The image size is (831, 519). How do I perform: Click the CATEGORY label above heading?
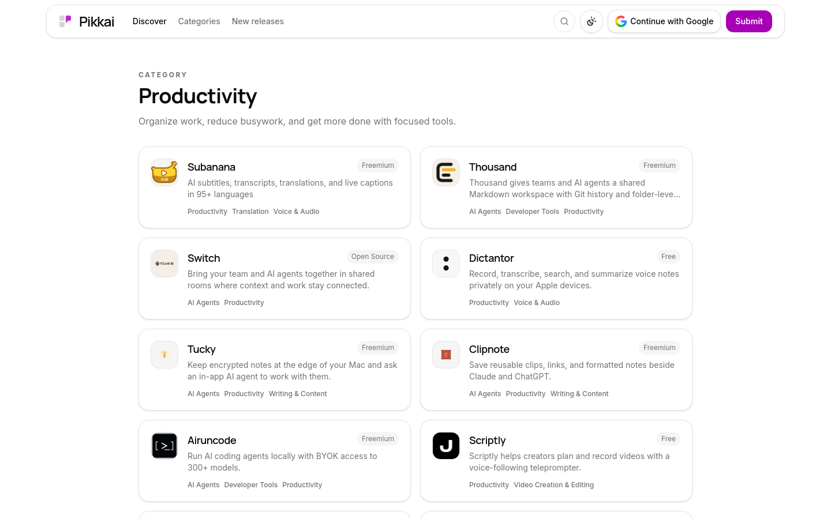(163, 75)
